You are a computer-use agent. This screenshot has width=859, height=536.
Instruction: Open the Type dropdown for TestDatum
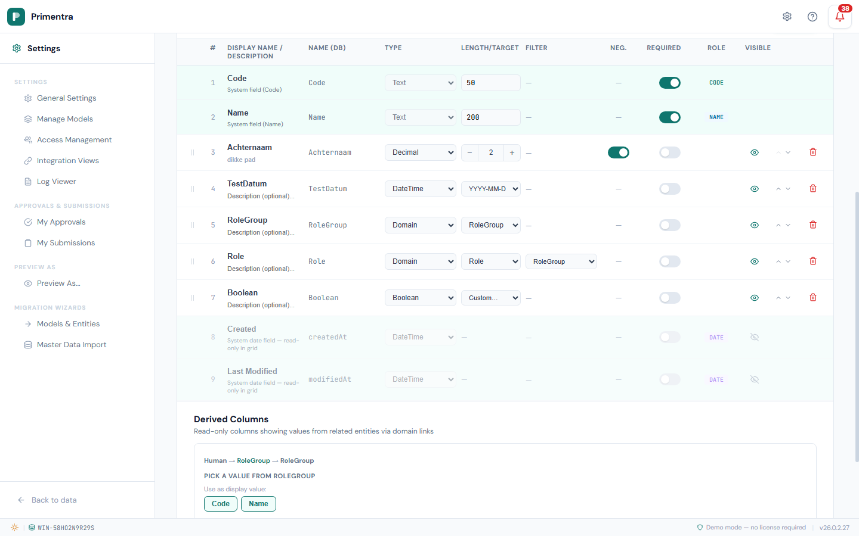point(420,189)
